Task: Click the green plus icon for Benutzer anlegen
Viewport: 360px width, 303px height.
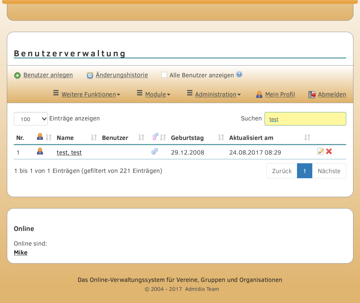Action: coord(17,76)
